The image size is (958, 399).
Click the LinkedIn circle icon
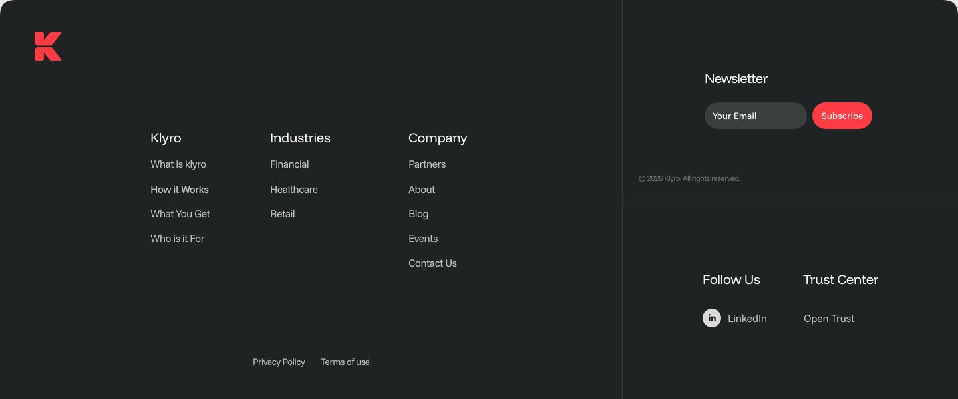pyautogui.click(x=712, y=318)
